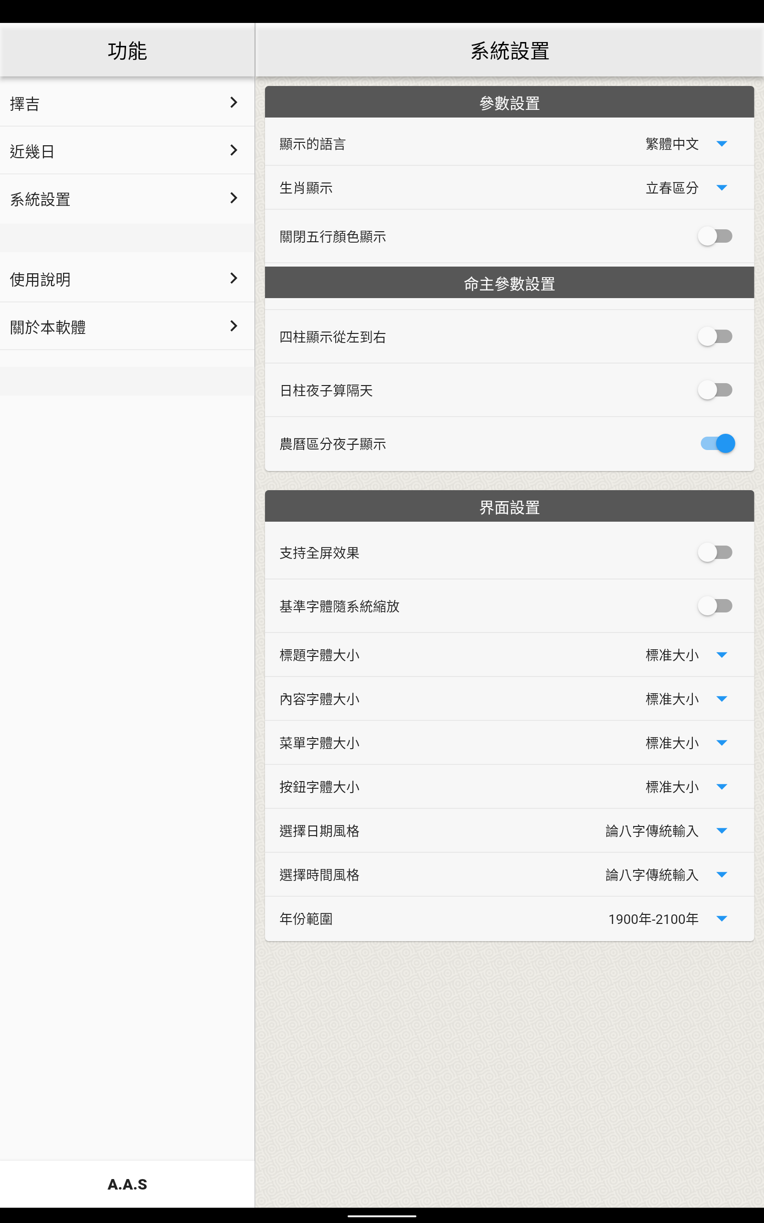The height and width of the screenshot is (1223, 764).
Task: Toggle 日柱夜子算隔天 switch
Action: tap(715, 390)
